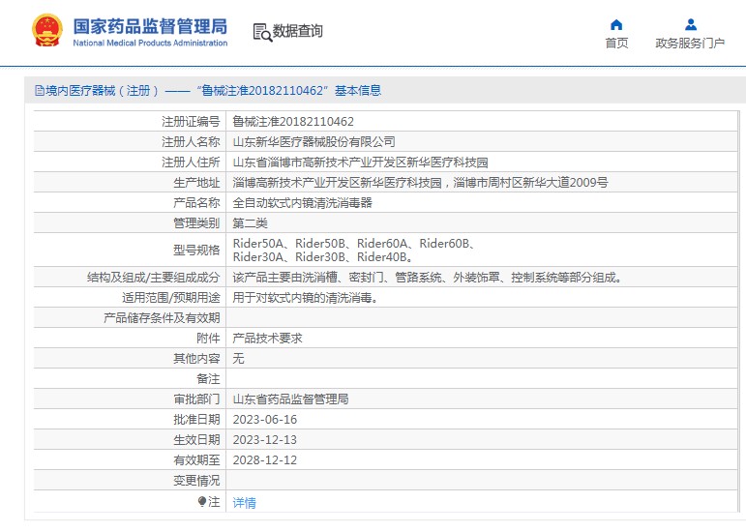Open the 详情 details link
The width and height of the screenshot is (746, 532).
click(x=244, y=503)
